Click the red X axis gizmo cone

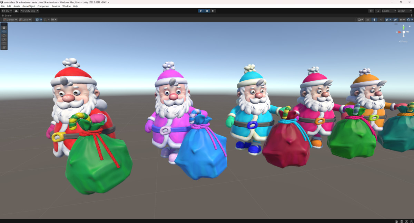click(x=400, y=32)
